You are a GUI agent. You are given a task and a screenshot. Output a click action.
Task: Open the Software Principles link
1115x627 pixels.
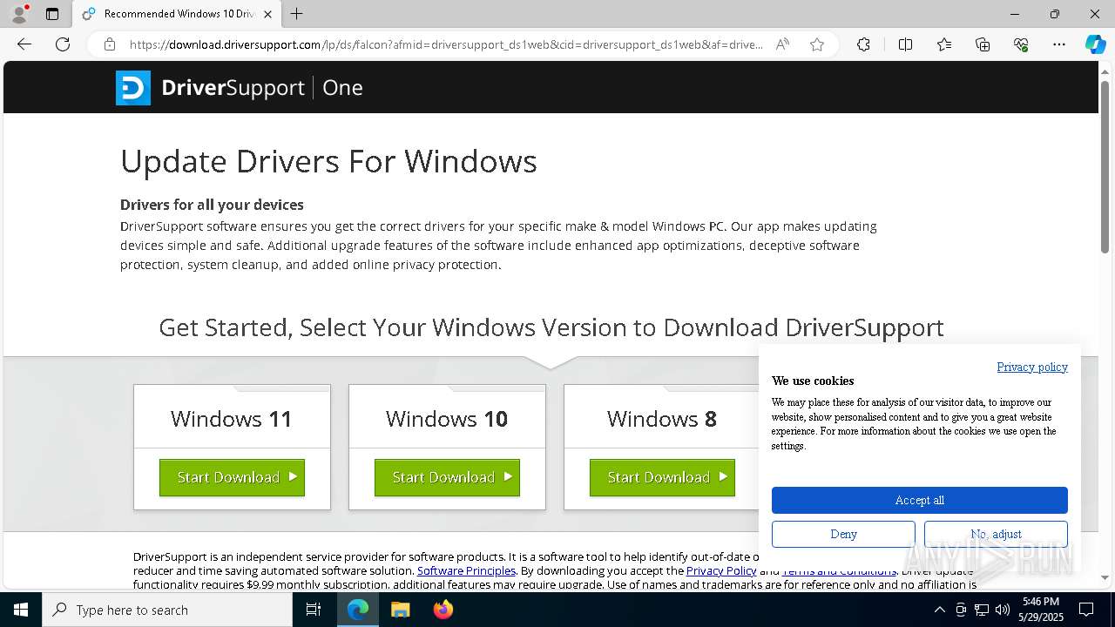[466, 570]
